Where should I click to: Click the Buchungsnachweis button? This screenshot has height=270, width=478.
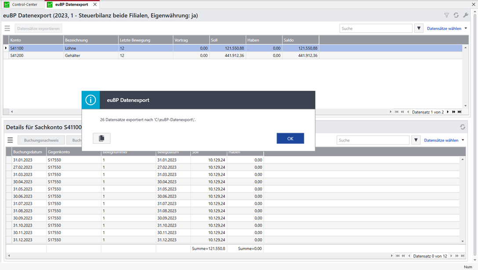pyautogui.click(x=41, y=140)
